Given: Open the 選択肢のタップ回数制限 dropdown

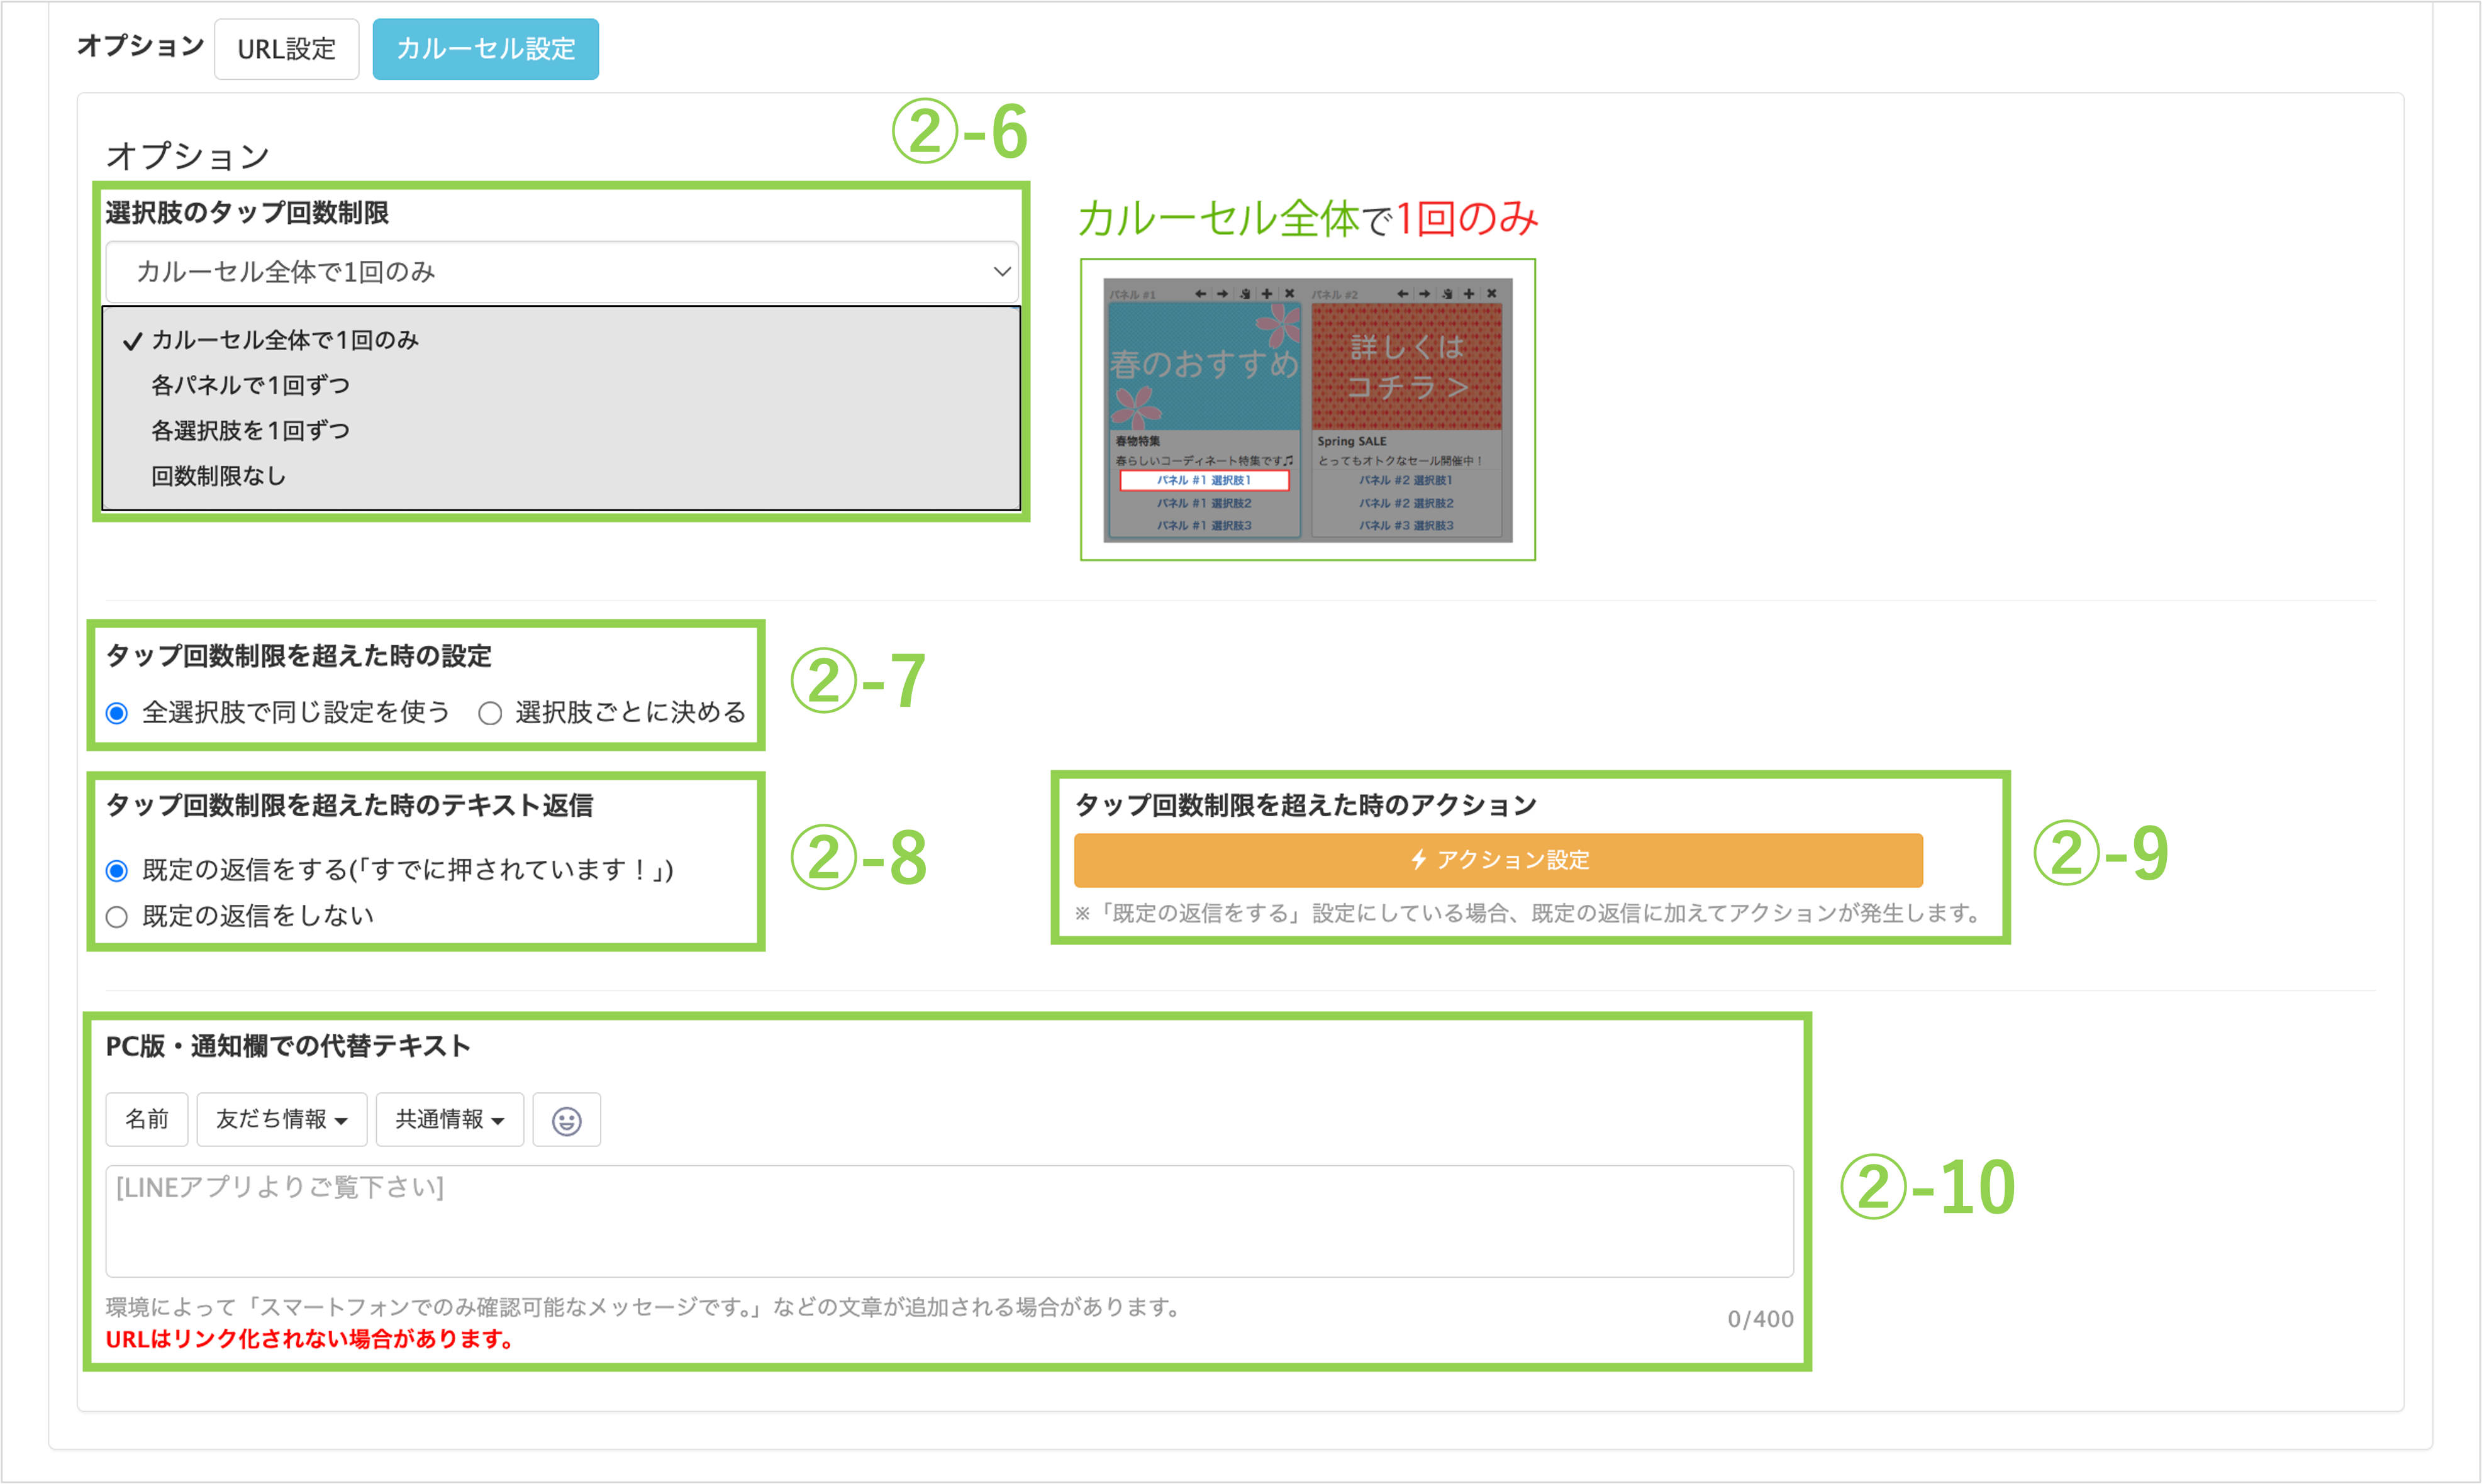Looking at the screenshot, I should point(561,272).
